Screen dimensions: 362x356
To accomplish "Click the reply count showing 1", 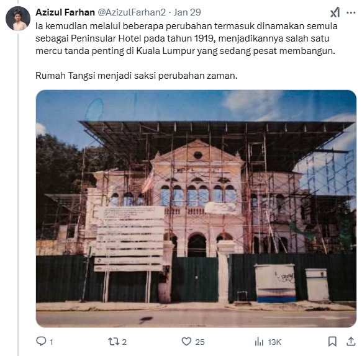I will click(52, 342).
